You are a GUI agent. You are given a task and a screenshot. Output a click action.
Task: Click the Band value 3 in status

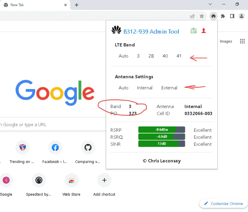coord(130,107)
